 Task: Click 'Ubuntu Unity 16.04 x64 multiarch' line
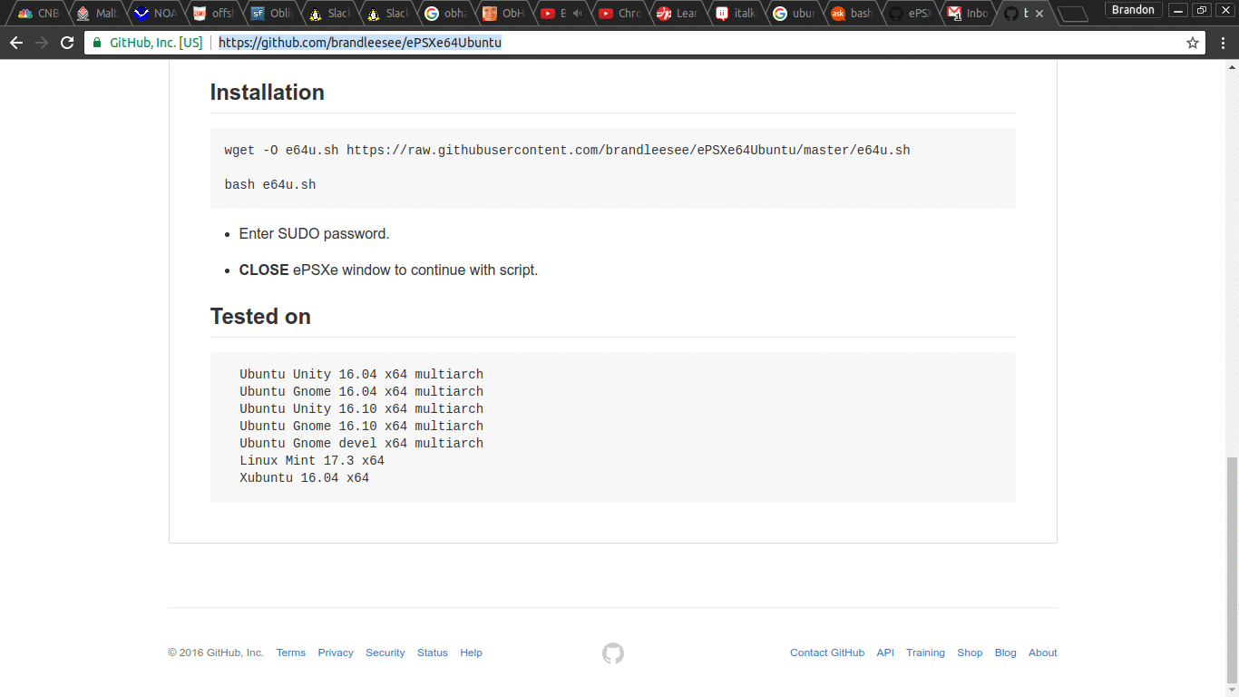click(x=361, y=374)
